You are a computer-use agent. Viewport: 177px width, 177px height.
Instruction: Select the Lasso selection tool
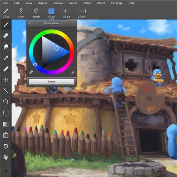[x=6, y=102]
